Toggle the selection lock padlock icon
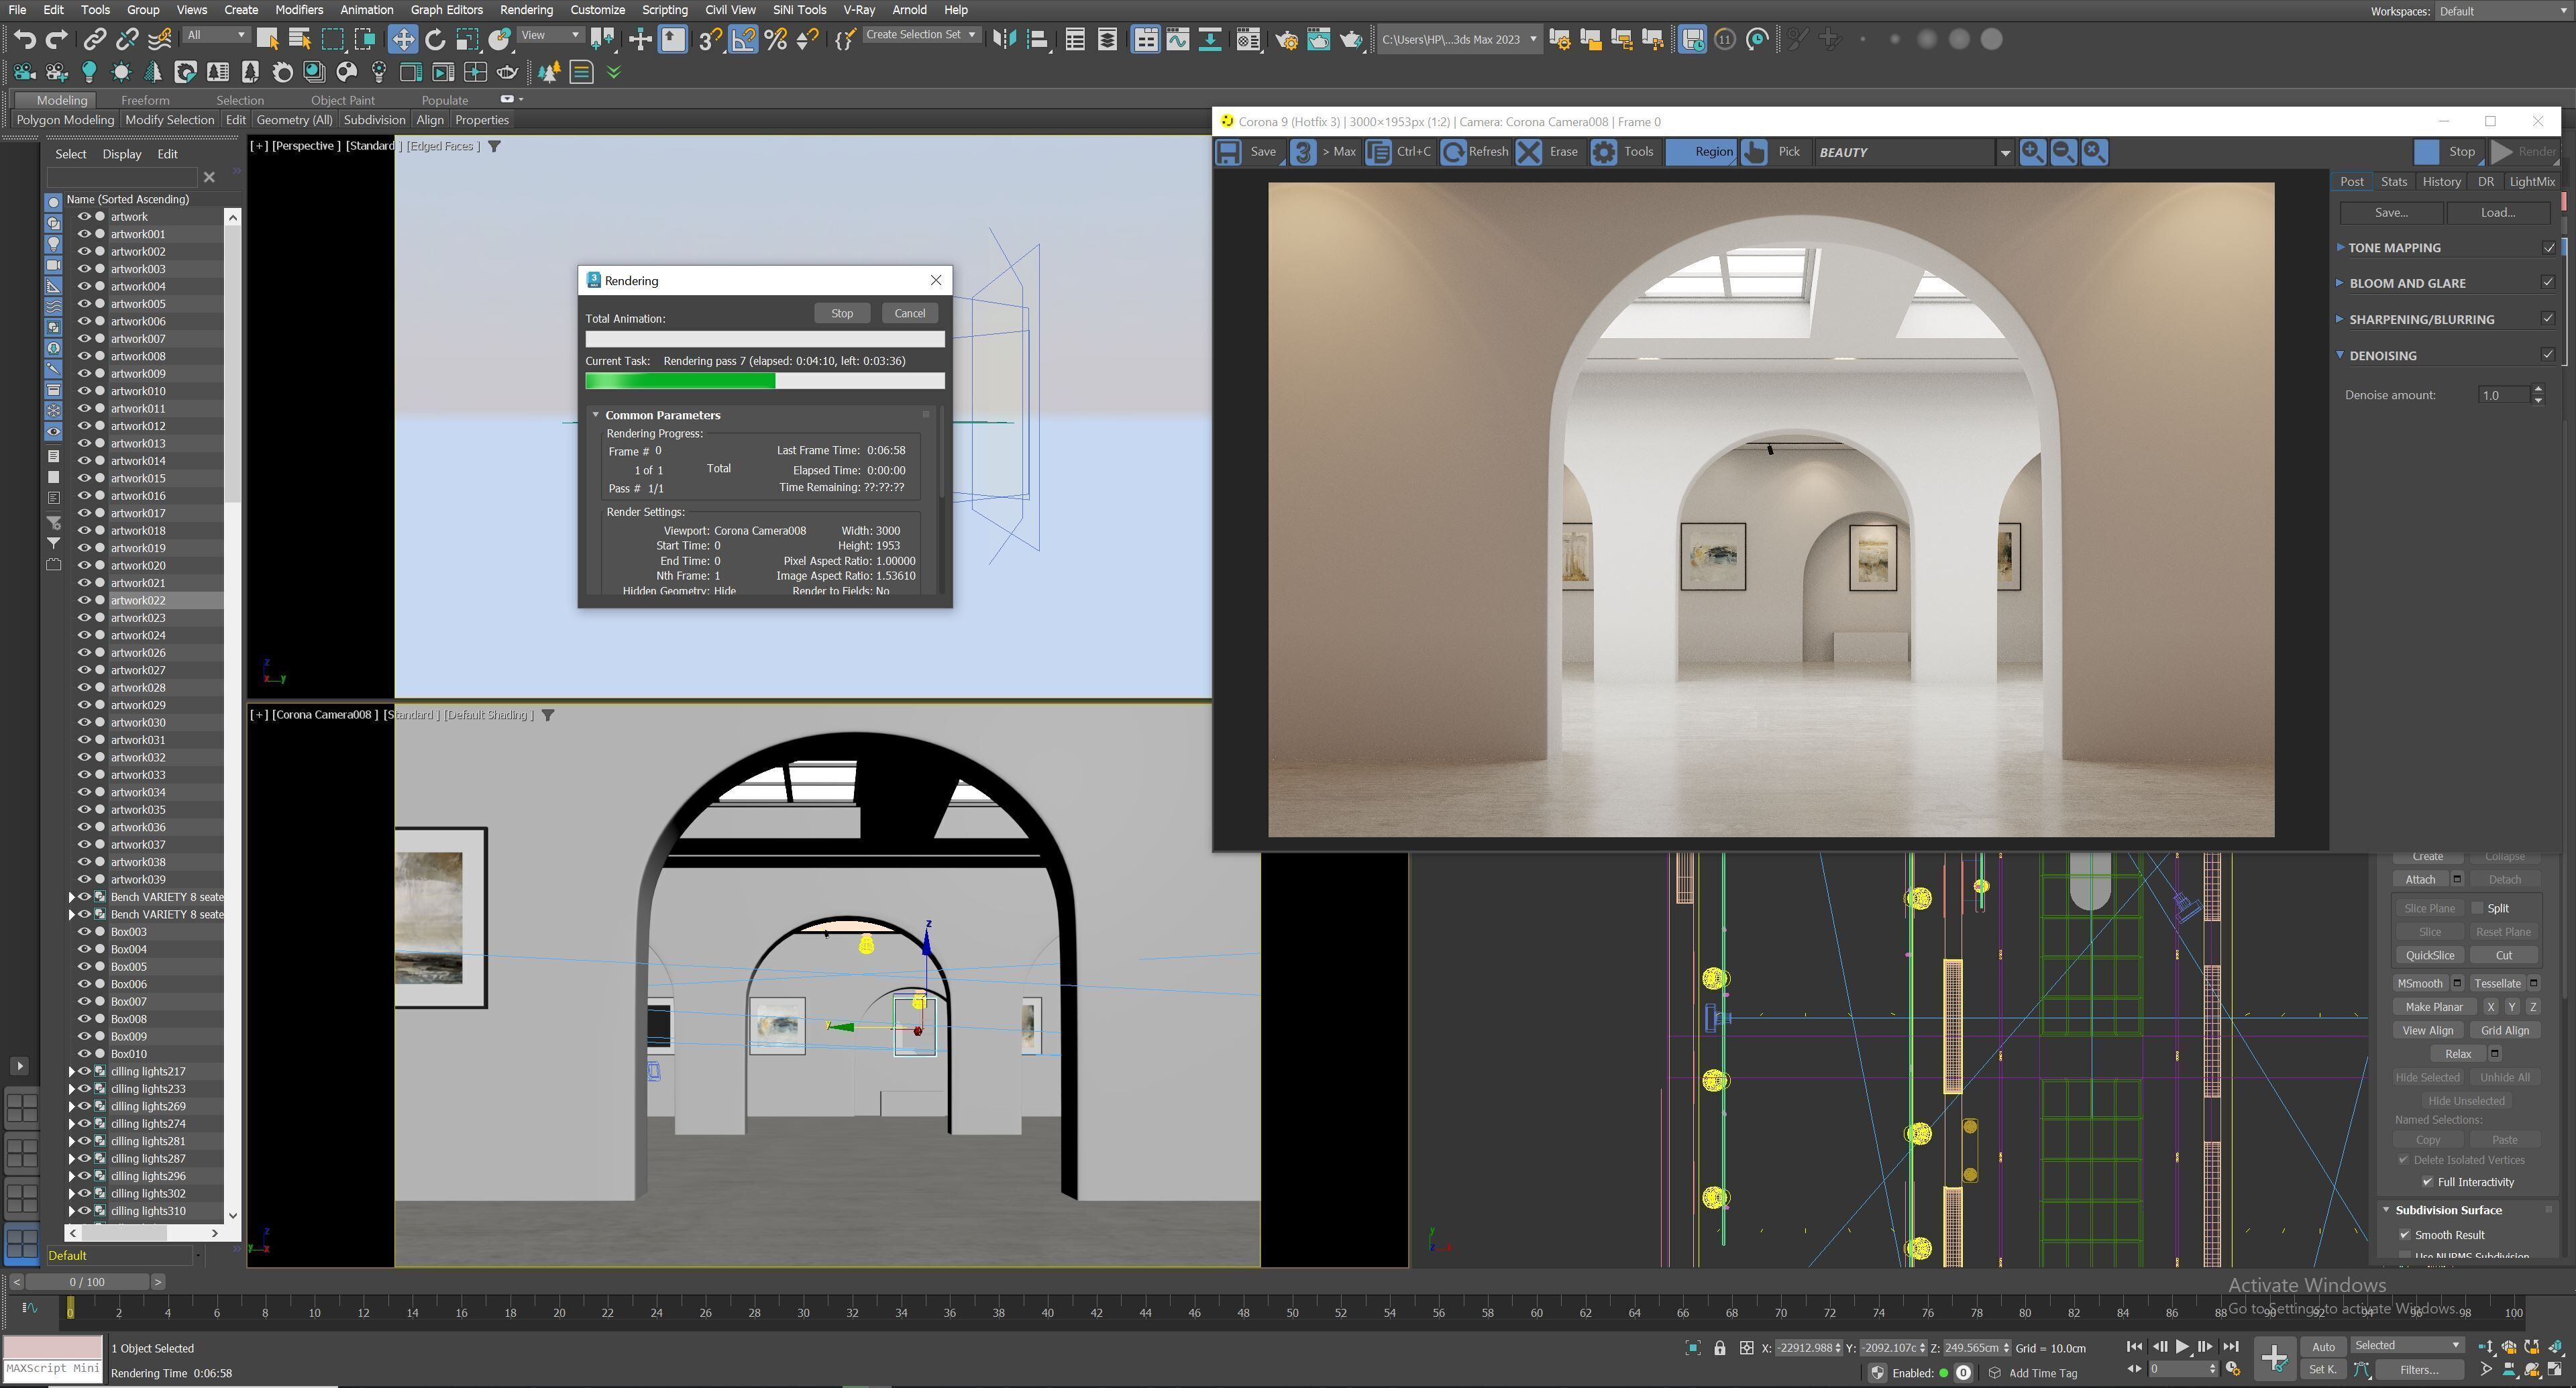Image resolution: width=2576 pixels, height=1388 pixels. coord(1720,1348)
